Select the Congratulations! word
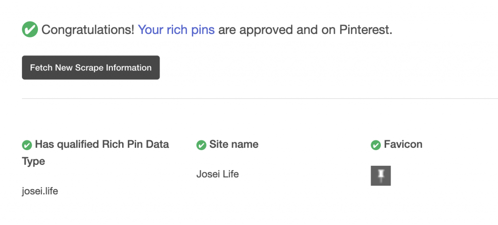This screenshot has width=498, height=225. (88, 30)
